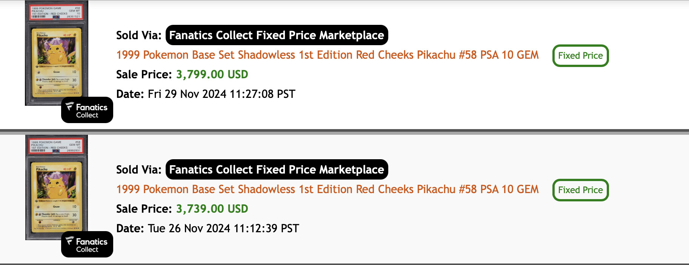Click PSA grading label on 29 Nov sale thumbnail

tap(56, 12)
